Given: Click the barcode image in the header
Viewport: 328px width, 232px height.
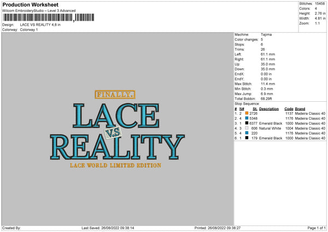Looking at the screenshot, I should coord(49,18).
